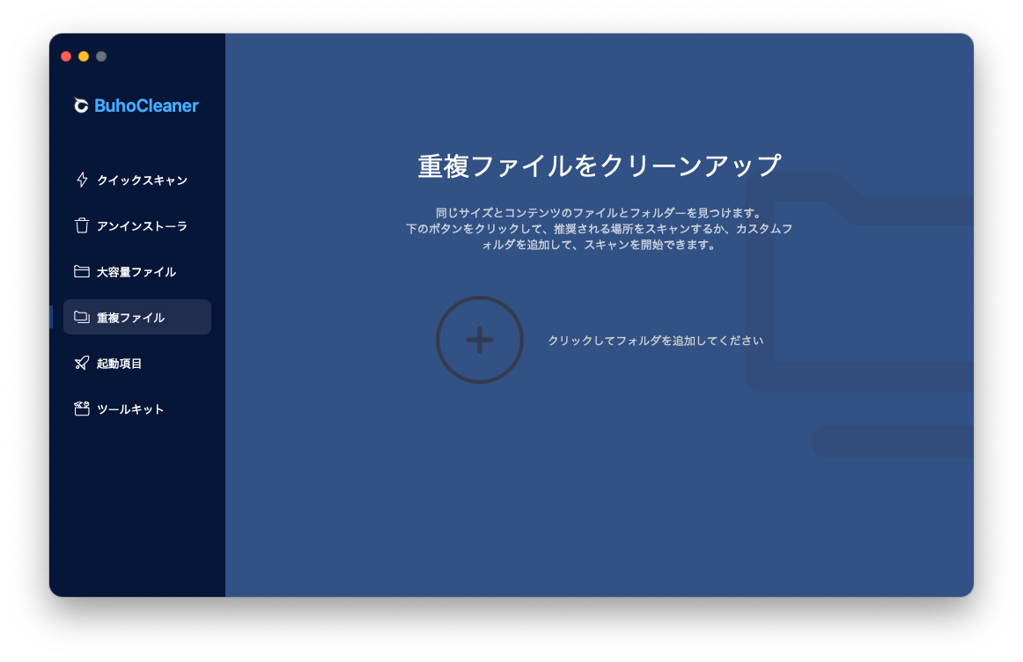Image resolution: width=1023 pixels, height=662 pixels.
Task: Open the ツールキット toolkit page
Action: [137, 408]
